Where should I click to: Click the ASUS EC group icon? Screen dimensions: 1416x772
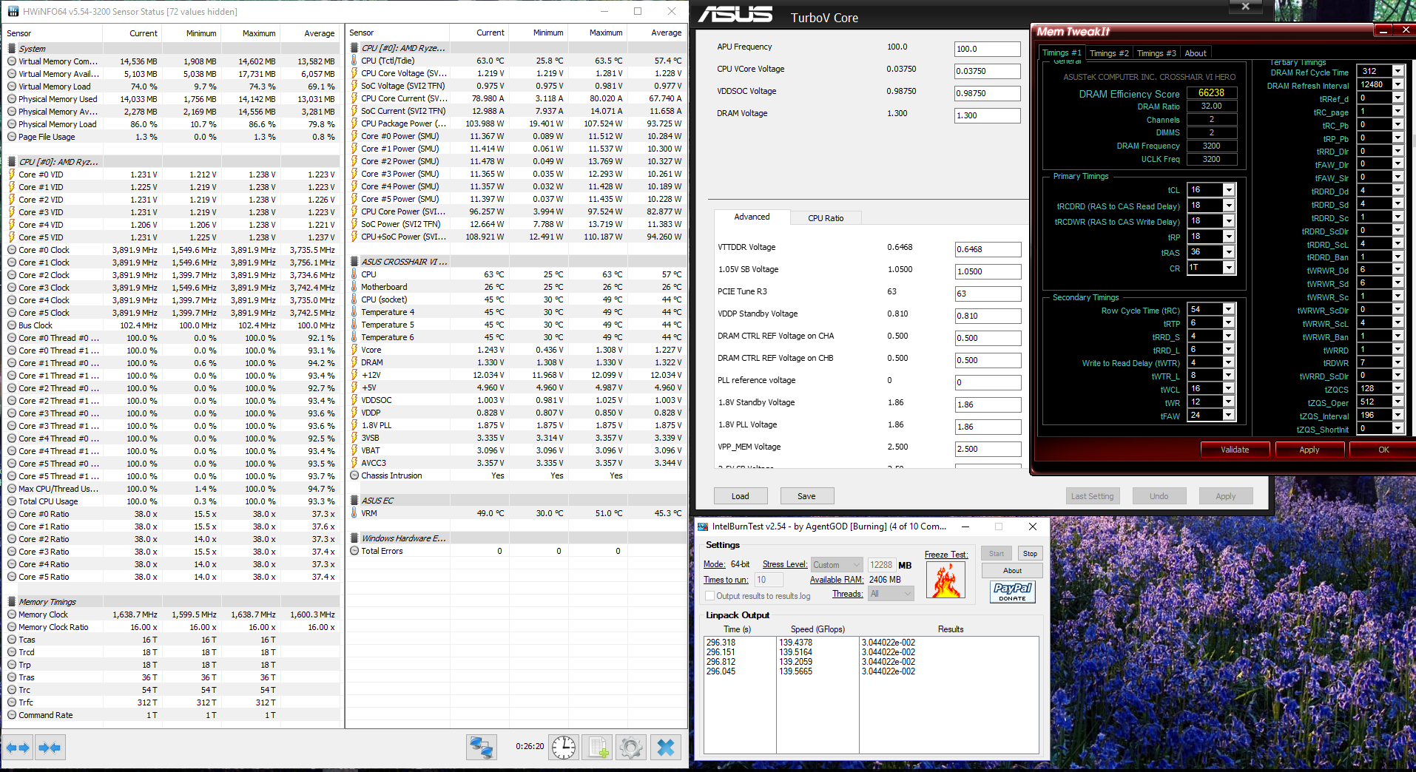(354, 501)
